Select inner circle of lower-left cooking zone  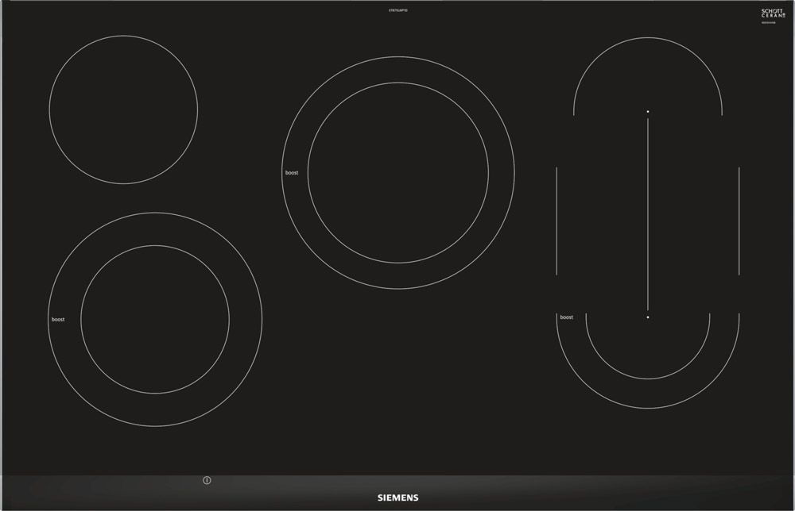[x=155, y=319]
